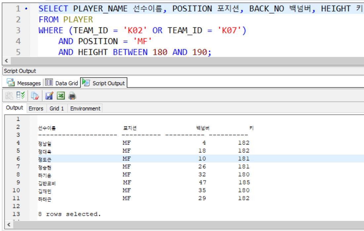This screenshot has height=231, width=364.
Task: Click the Script Output panel title bar
Action: click(183, 71)
